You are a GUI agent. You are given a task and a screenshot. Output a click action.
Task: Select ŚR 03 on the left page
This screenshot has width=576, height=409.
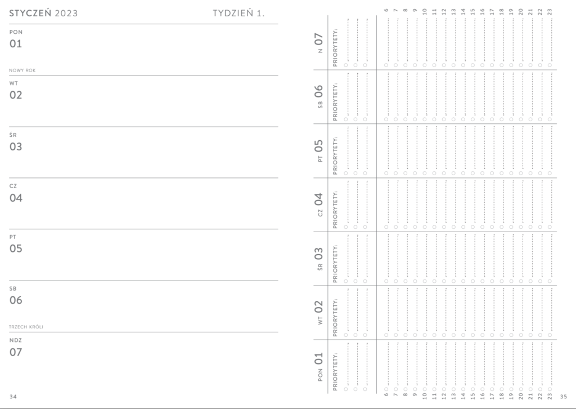[16, 143]
